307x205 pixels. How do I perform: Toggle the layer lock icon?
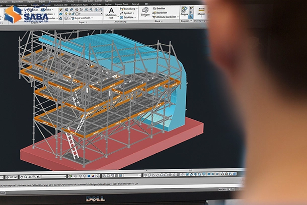(73, 14)
